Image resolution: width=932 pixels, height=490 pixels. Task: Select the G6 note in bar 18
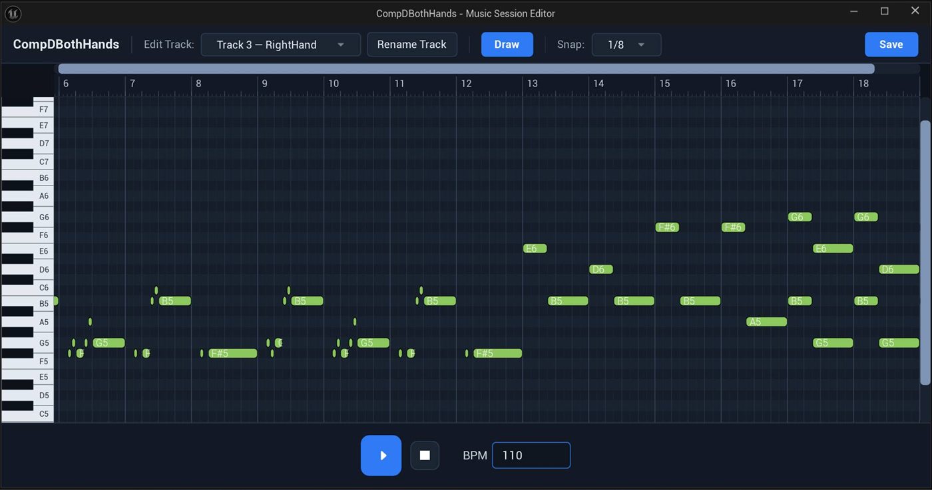pos(866,217)
